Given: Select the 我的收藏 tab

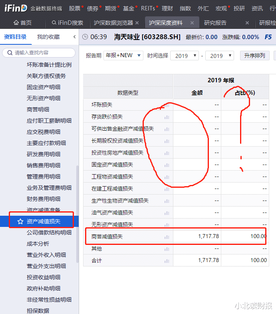Looking at the screenshot, I should coord(48,37).
